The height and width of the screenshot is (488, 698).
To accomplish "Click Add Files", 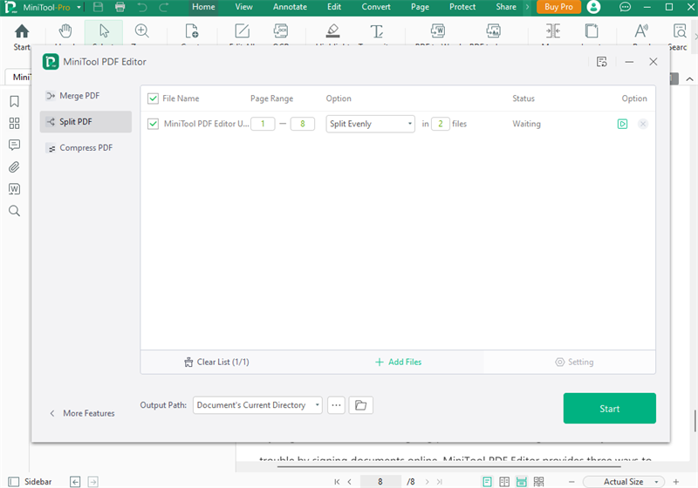I will point(399,363).
